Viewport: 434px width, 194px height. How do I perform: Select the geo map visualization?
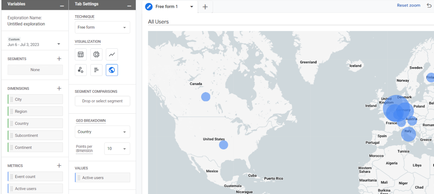[112, 70]
